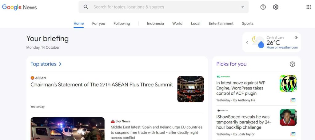Go to the Indonesia section
Screen dimensions: 315x140
click(x=155, y=23)
